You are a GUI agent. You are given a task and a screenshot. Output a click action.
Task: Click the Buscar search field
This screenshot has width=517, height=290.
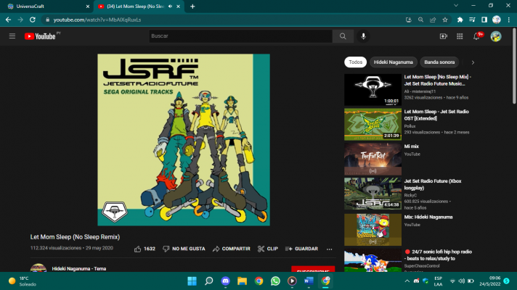pyautogui.click(x=240, y=36)
